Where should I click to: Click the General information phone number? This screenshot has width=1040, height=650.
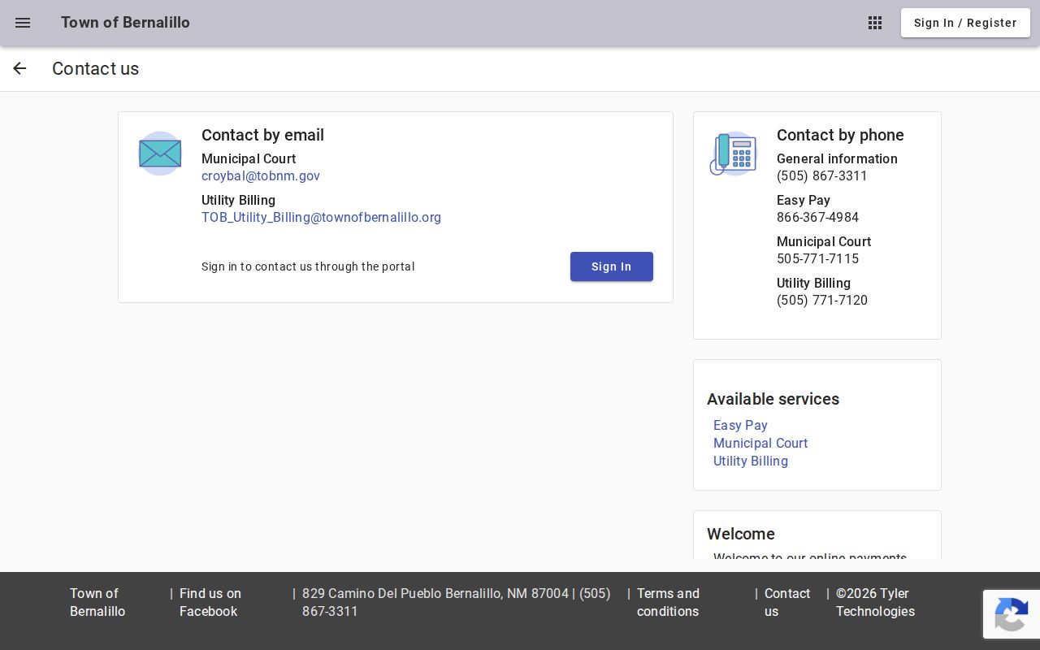click(822, 176)
